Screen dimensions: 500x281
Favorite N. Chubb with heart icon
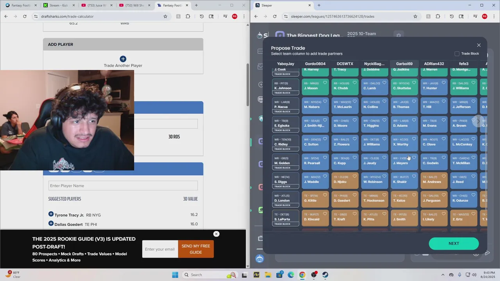point(355,83)
